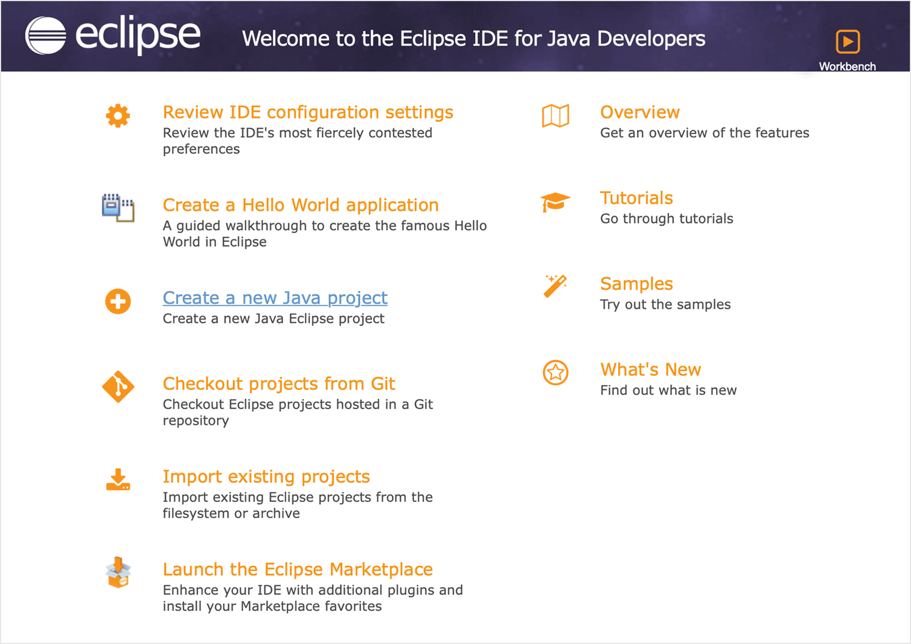Click text 'Go through tutorials'
The height and width of the screenshot is (644, 911).
coord(667,219)
